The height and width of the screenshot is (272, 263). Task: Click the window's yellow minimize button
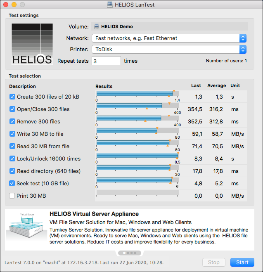14,5
